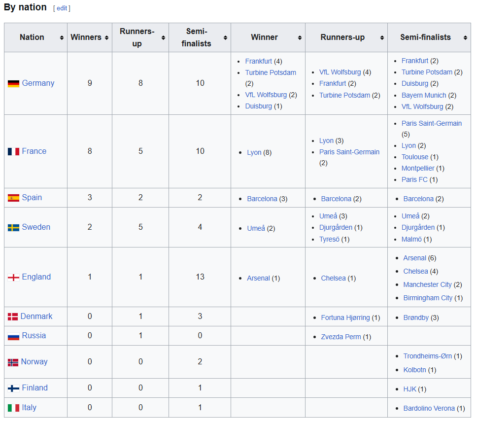The width and height of the screenshot is (477, 423).
Task: Open Bayern Munich semi-finalist link
Action: 424,96
